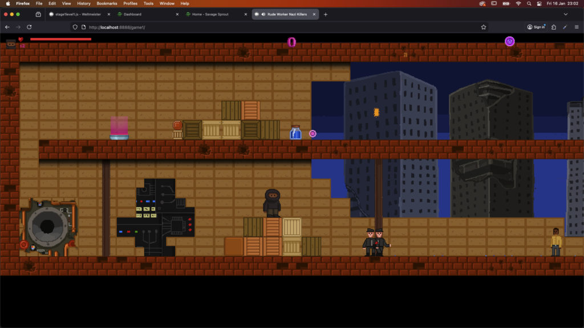The image size is (584, 328).
Task: Click the hooded ninja character on the crates
Action: pyautogui.click(x=272, y=203)
